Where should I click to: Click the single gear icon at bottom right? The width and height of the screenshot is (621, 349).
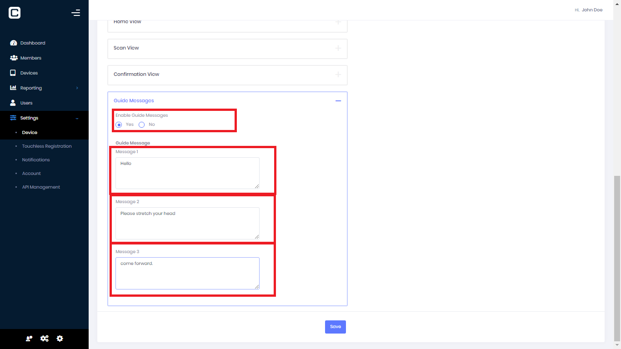tap(60, 339)
